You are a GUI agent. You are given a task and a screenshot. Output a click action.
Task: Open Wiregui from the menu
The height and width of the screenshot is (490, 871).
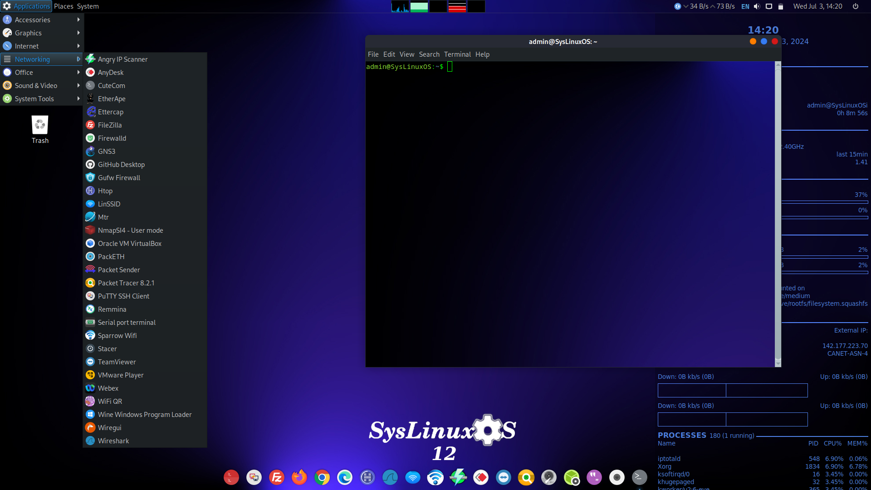coord(145,427)
